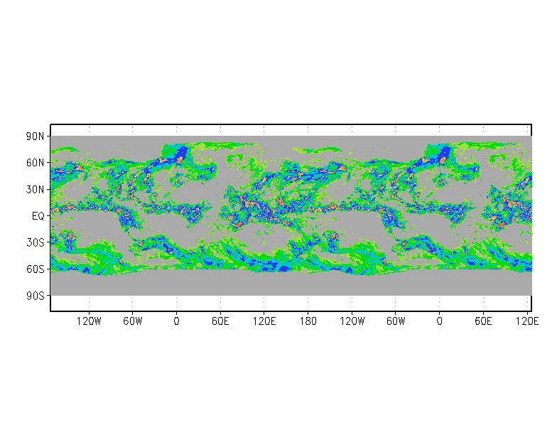557x435 pixels.
Task: Click the leftmost 120W longitude label
Action: (x=89, y=321)
